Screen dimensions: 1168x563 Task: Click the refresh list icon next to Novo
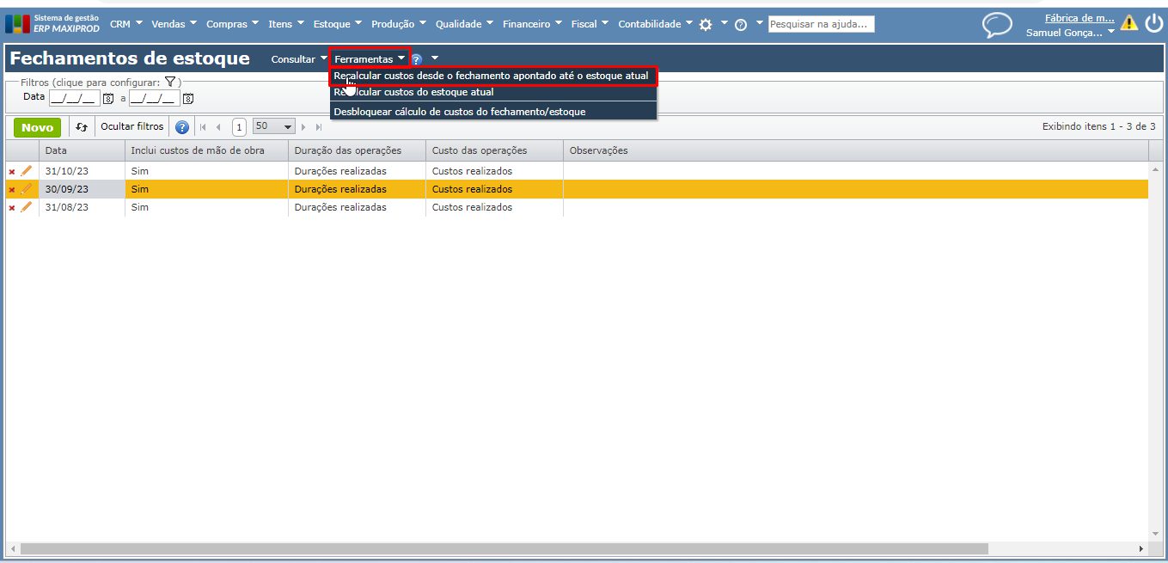[82, 127]
